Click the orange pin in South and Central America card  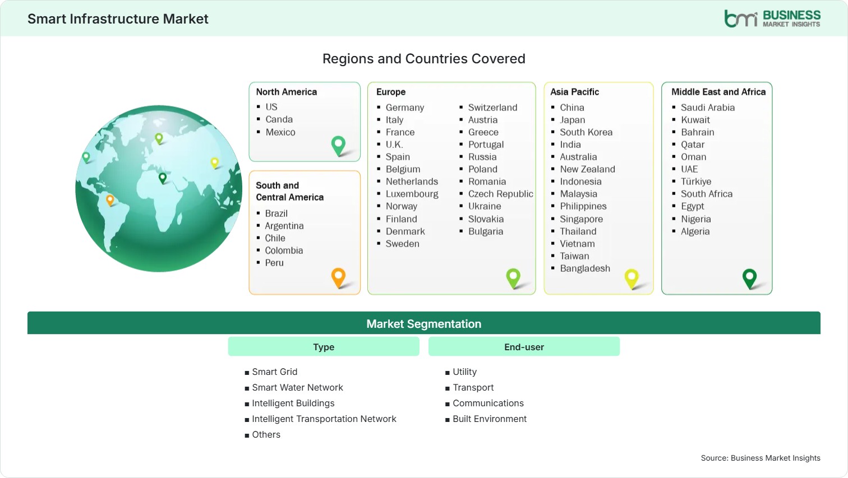[338, 278]
